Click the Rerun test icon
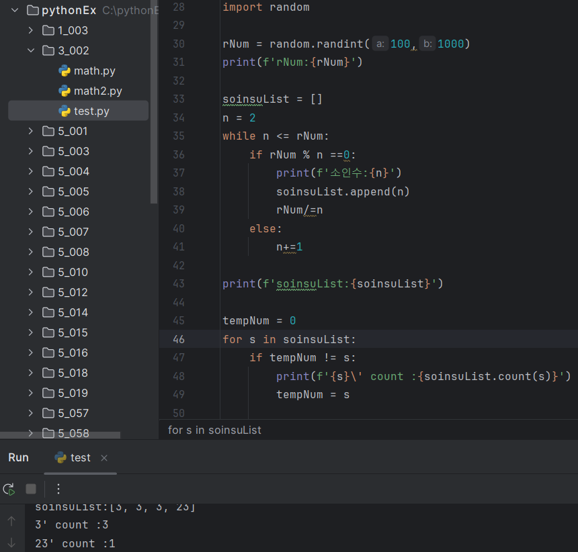This screenshot has height=552, width=578. pyautogui.click(x=9, y=489)
